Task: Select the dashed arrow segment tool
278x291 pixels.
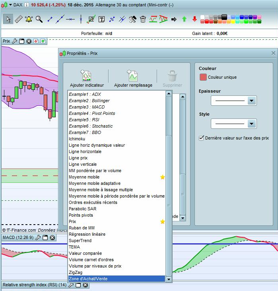Action: 112,19
